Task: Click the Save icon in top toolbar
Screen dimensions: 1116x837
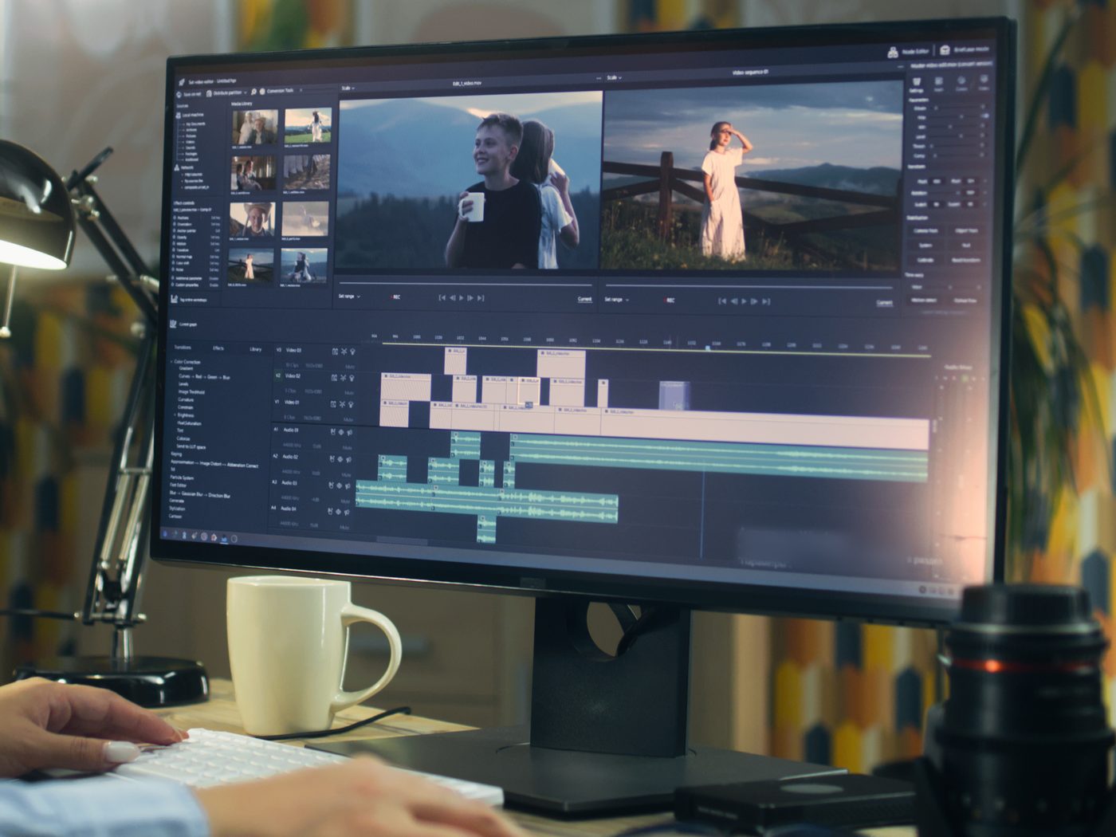Action: pyautogui.click(x=179, y=95)
